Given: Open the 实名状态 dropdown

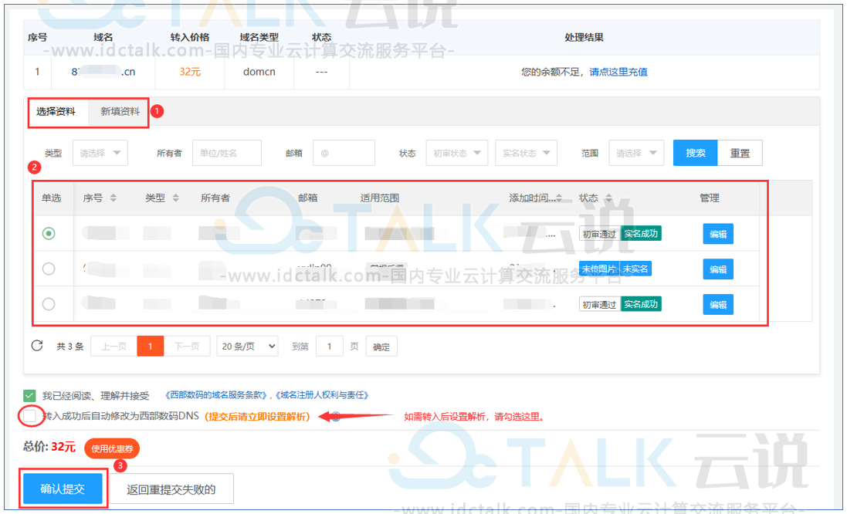Looking at the screenshot, I should (526, 153).
